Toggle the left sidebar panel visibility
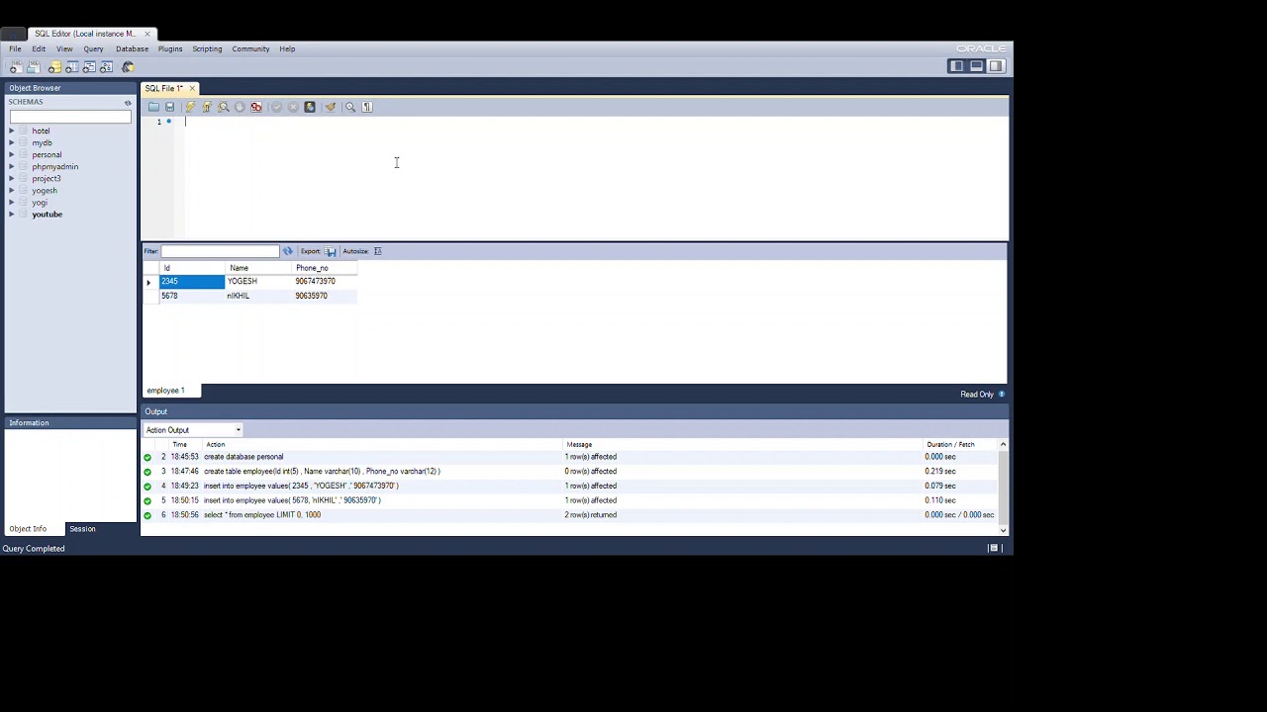1267x712 pixels. pyautogui.click(x=956, y=66)
